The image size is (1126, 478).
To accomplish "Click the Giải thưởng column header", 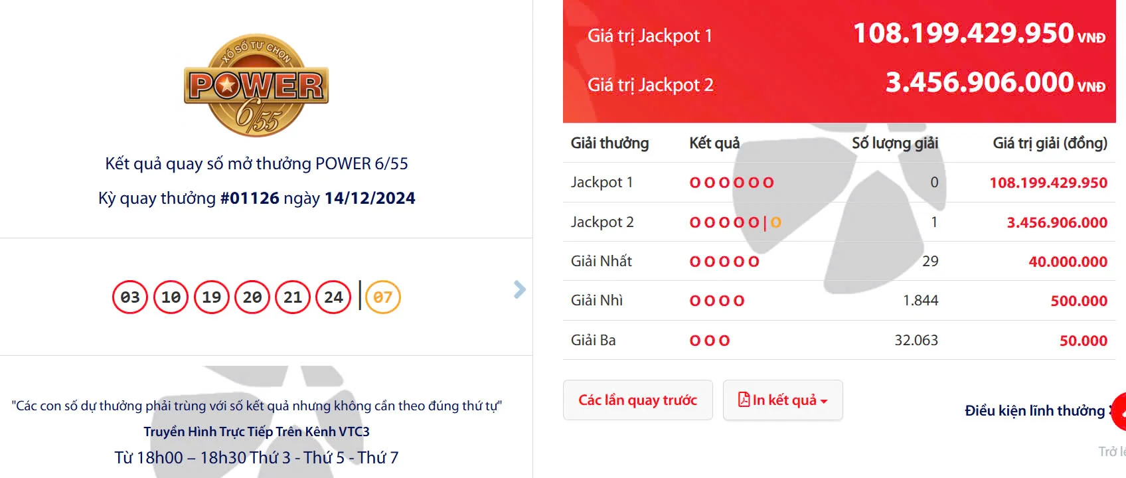I will 610,143.
